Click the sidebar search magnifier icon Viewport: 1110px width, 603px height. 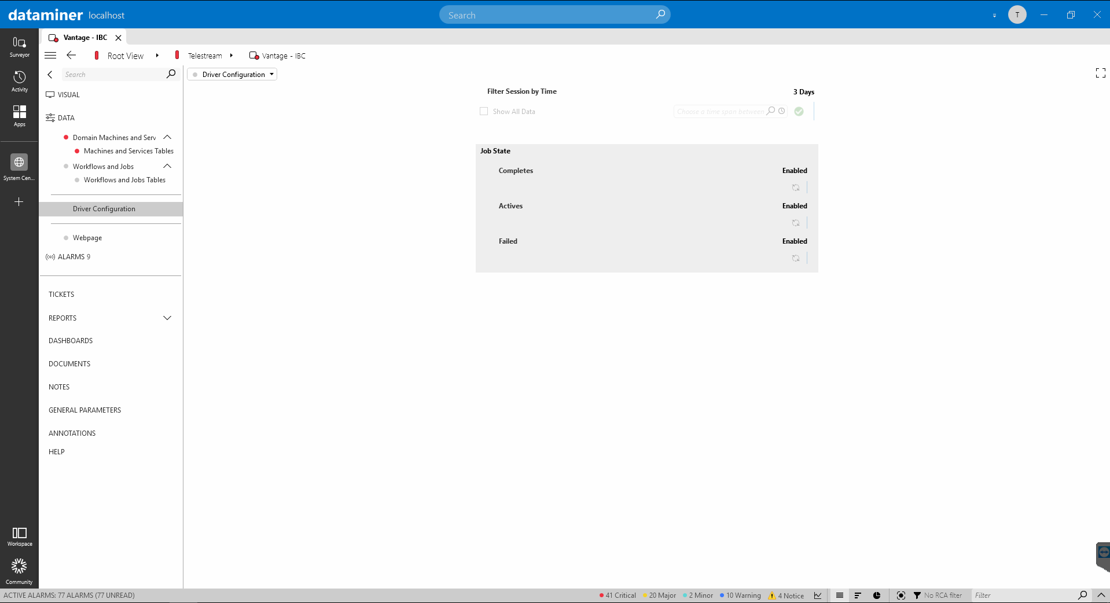171,74
